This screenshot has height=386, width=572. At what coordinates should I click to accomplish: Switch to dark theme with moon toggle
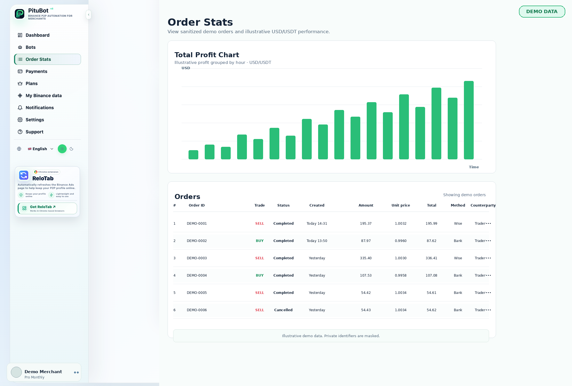click(71, 149)
